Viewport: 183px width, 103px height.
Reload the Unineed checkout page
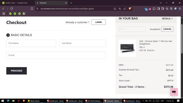12,9
